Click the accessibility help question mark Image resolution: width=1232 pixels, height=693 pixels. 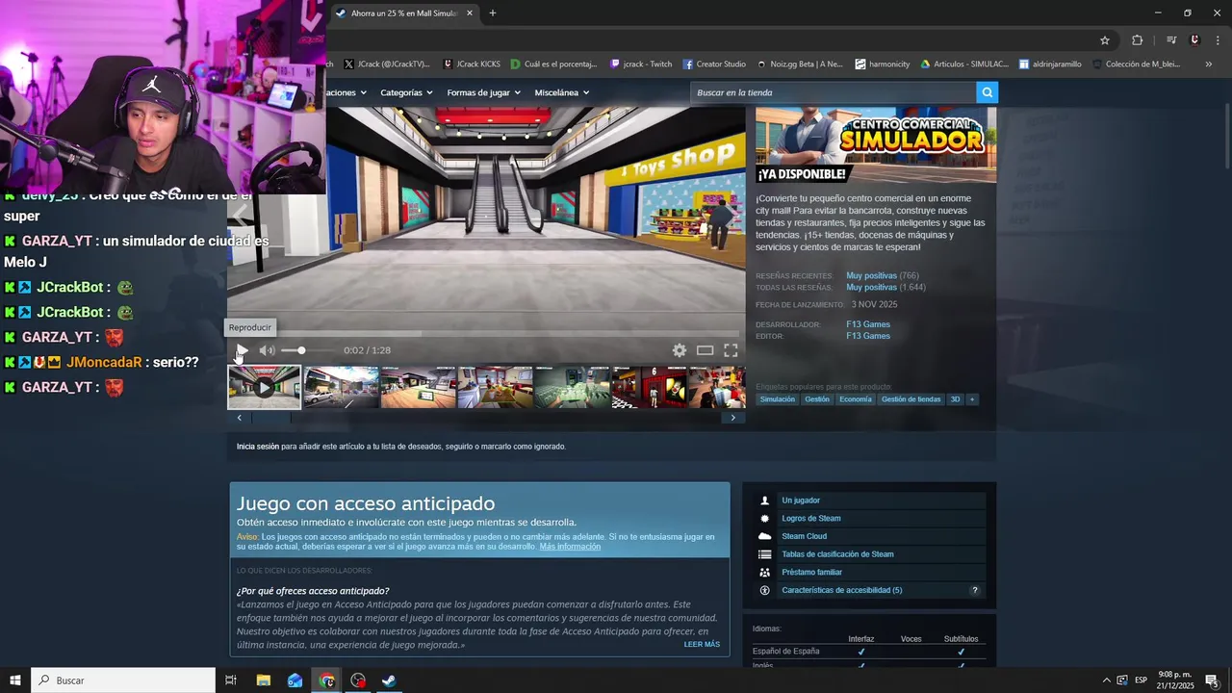[x=974, y=590]
